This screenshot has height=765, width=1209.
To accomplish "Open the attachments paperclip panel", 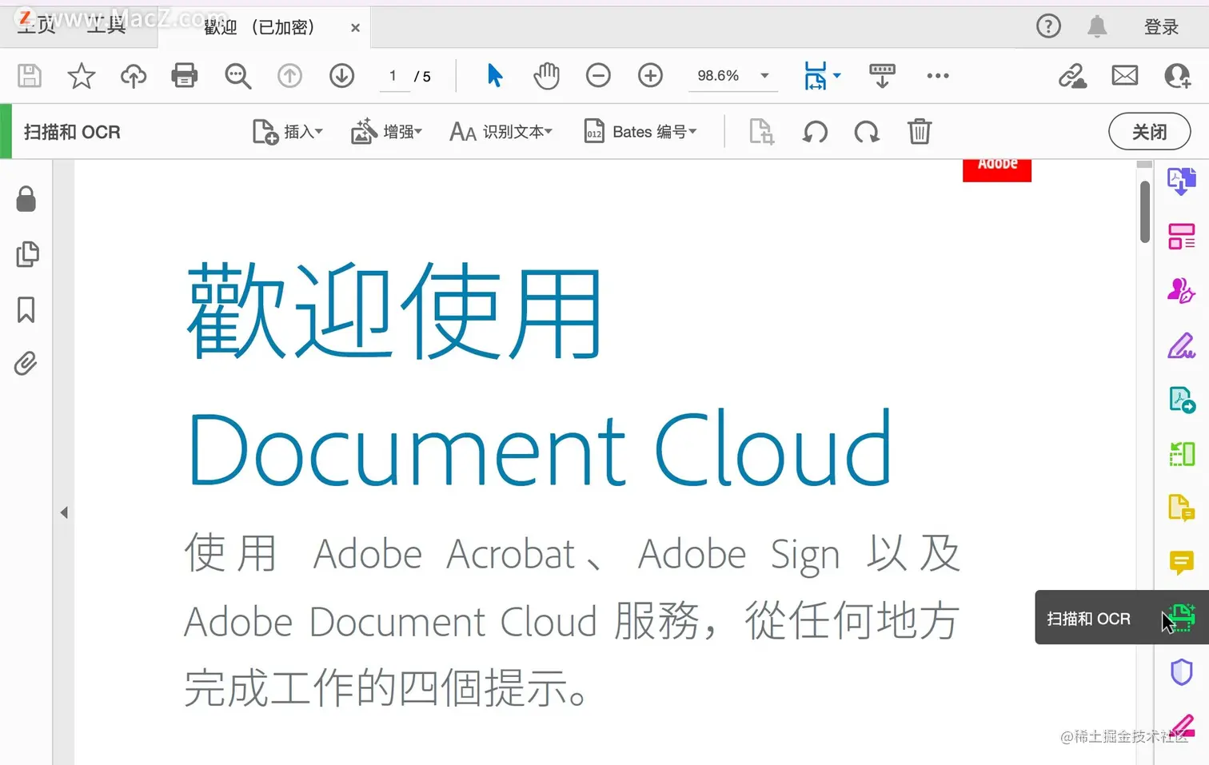I will coord(26,364).
